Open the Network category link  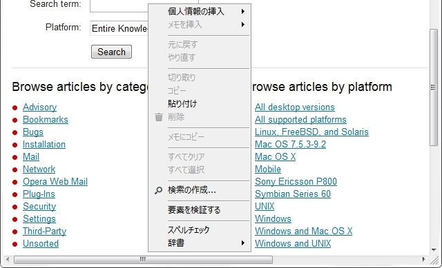coord(39,169)
